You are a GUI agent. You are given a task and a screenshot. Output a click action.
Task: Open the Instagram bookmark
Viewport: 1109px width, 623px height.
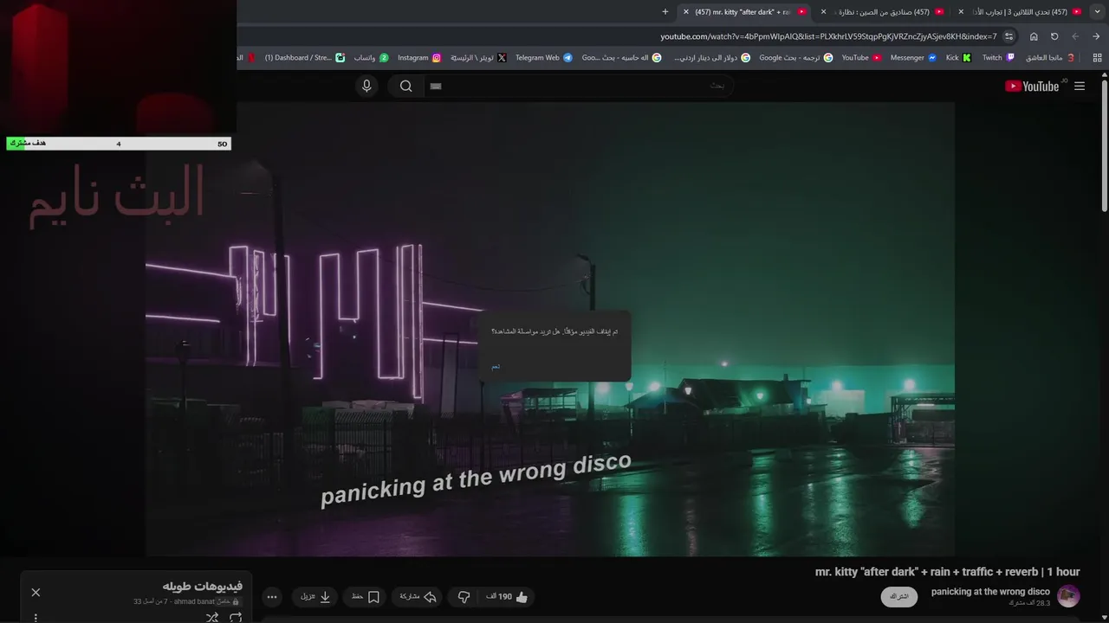point(419,58)
